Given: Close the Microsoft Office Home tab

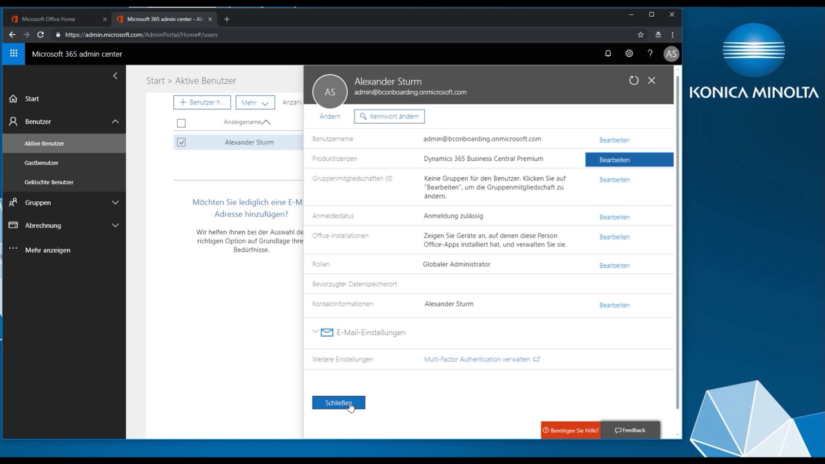Looking at the screenshot, I should [x=105, y=19].
